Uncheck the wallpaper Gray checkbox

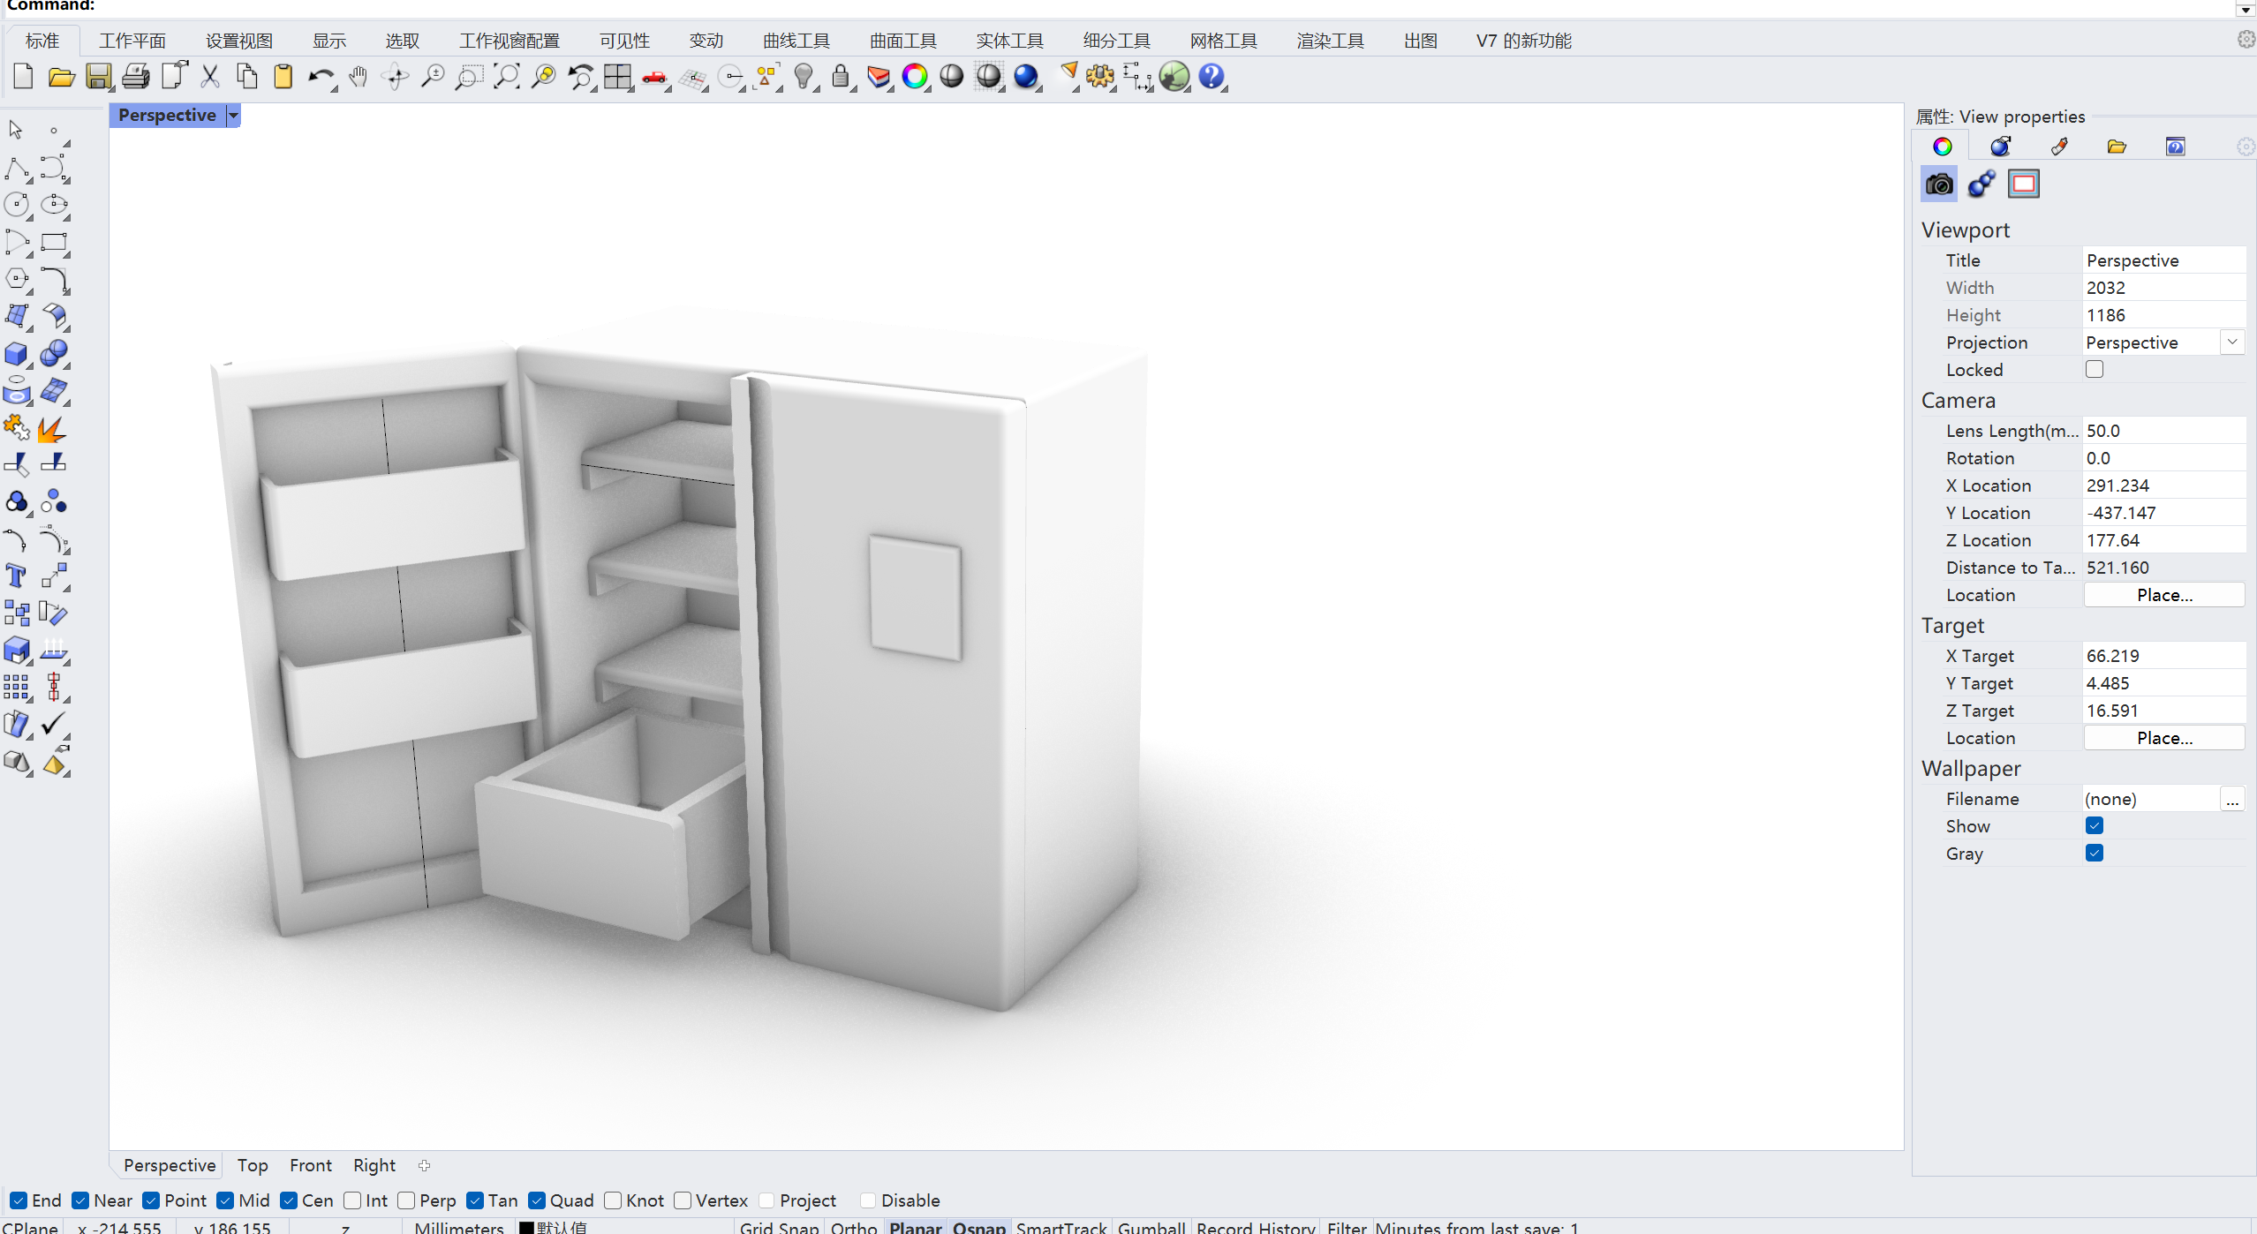(2095, 853)
